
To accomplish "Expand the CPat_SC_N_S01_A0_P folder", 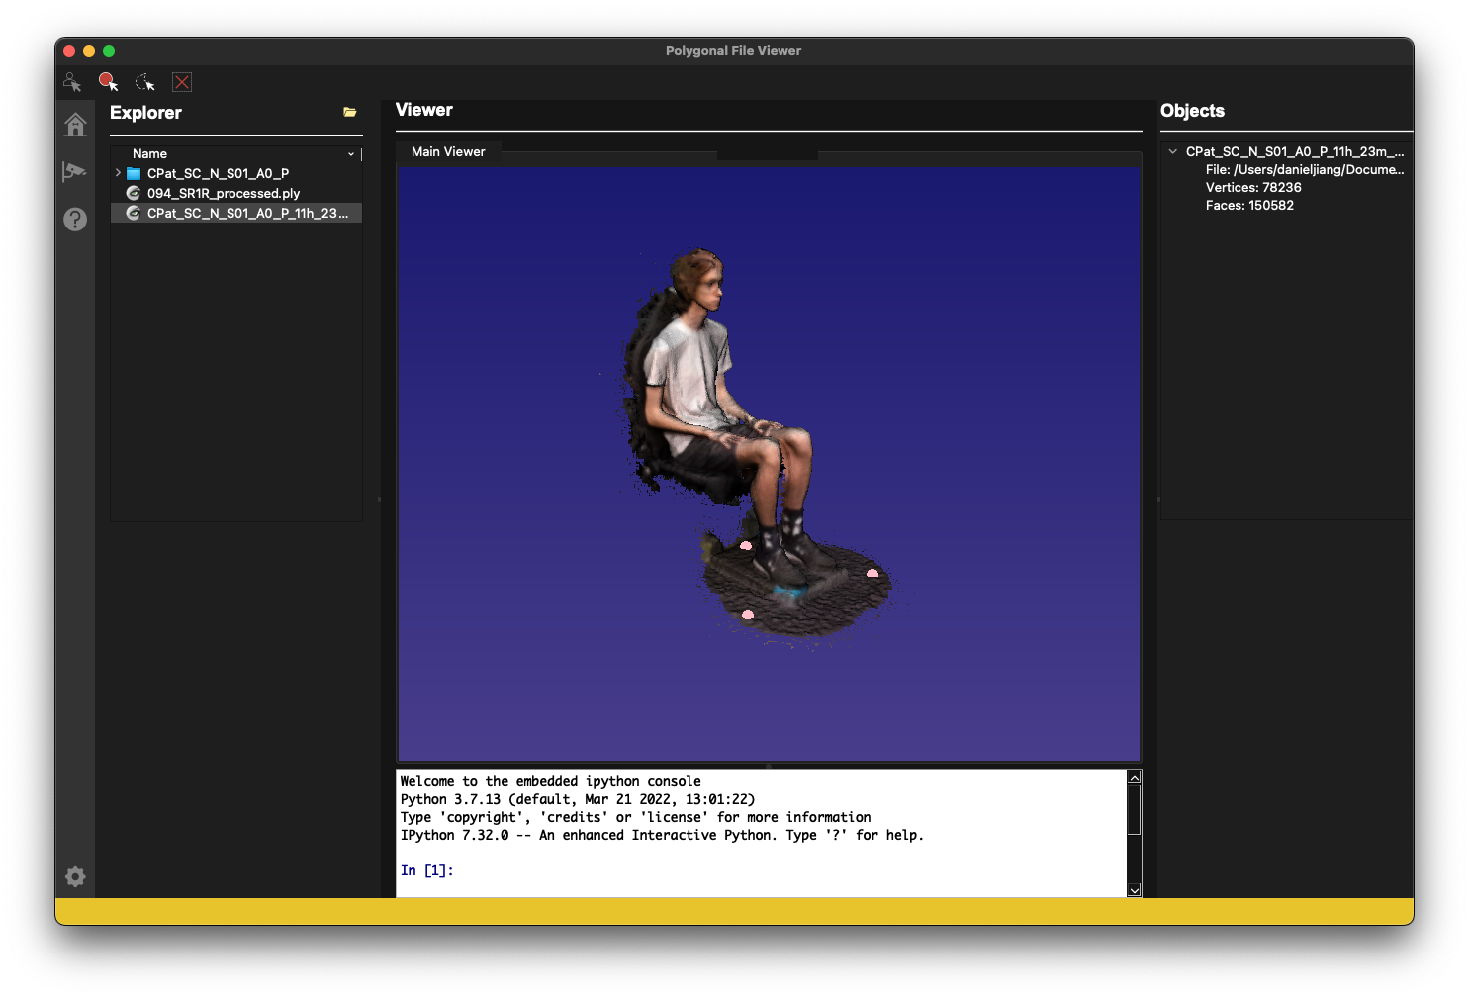I will click(x=117, y=172).
